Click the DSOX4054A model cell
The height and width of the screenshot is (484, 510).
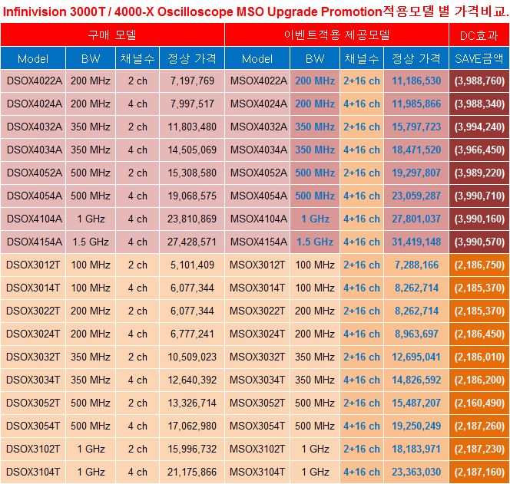pyautogui.click(x=33, y=196)
